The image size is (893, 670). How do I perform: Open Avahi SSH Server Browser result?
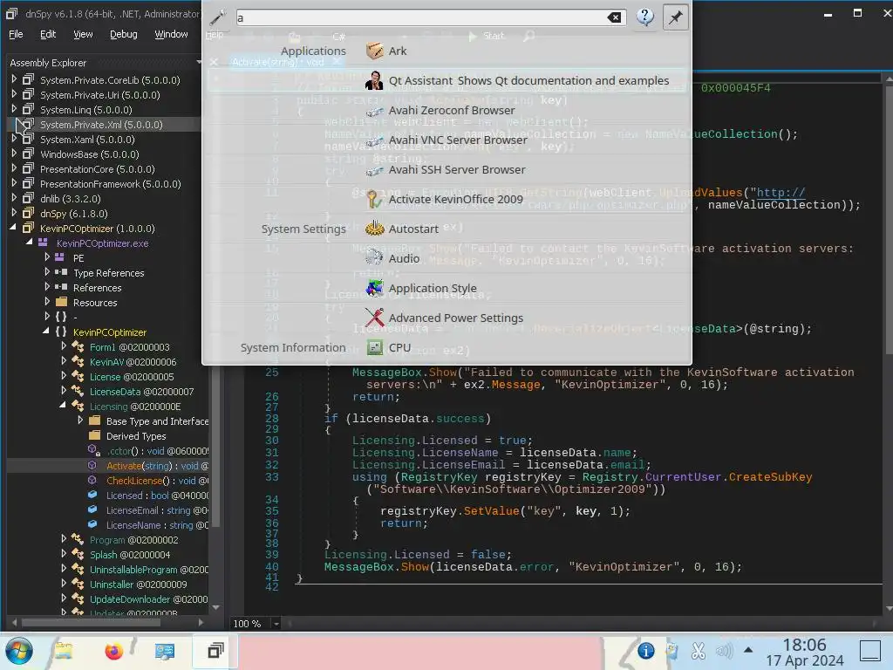[x=447, y=170]
